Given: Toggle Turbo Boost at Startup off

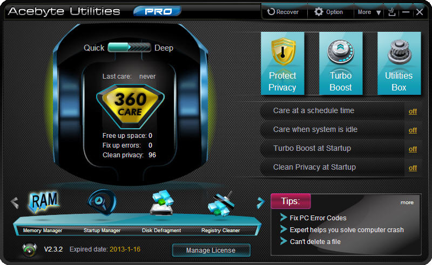Looking at the screenshot, I should pyautogui.click(x=413, y=149).
